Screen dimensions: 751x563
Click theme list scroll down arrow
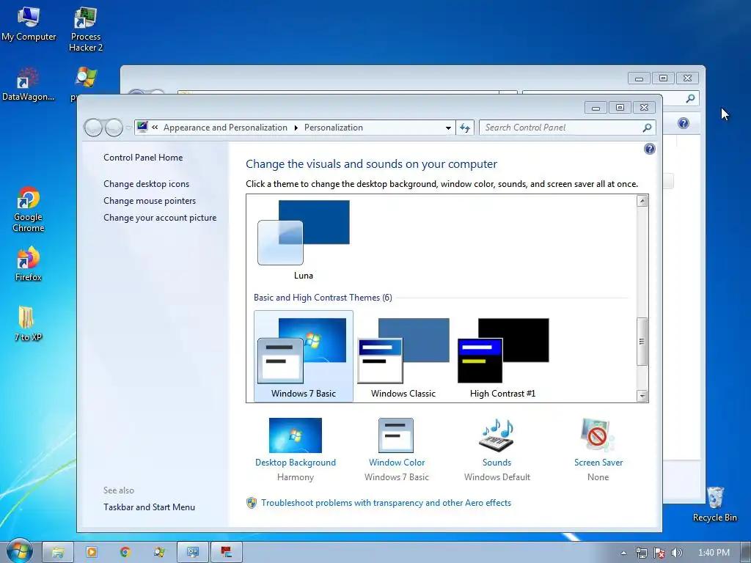click(x=642, y=396)
